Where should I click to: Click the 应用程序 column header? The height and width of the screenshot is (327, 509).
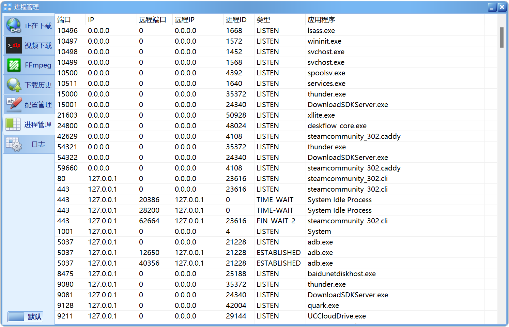(x=395, y=20)
